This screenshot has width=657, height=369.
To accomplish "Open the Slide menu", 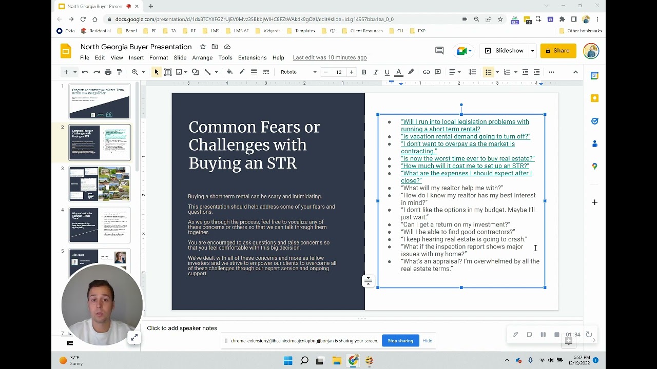I will point(180,58).
